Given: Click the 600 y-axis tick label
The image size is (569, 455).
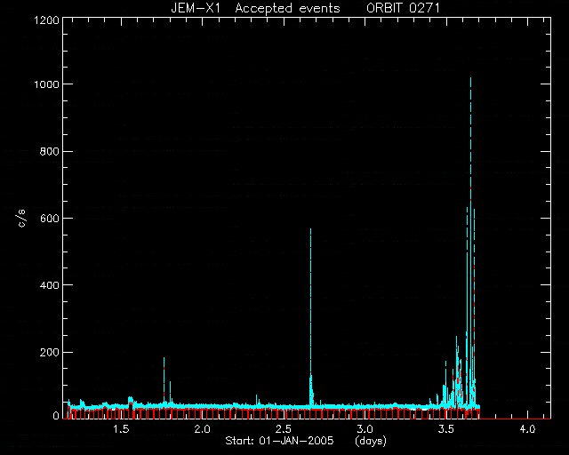Looking at the screenshot, I should point(49,219).
